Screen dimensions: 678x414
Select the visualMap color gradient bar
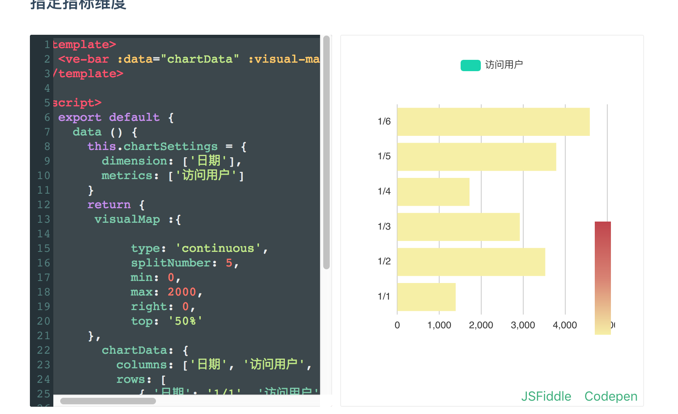point(602,277)
